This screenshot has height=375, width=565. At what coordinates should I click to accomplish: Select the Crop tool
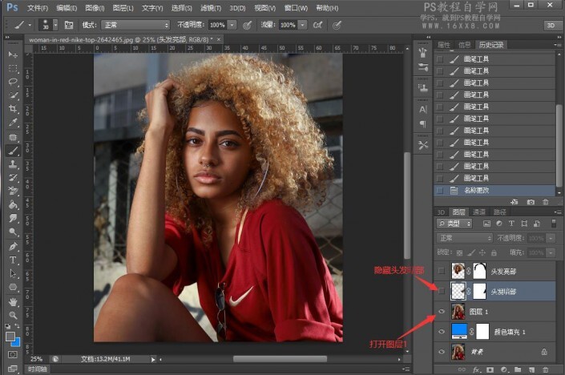click(14, 108)
